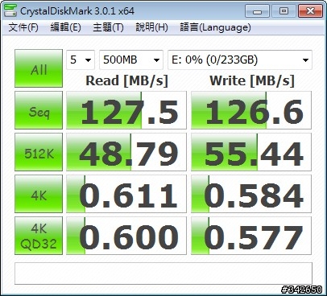Start the Seq benchmark test
The height and width of the screenshot is (296, 327).
coord(39,110)
